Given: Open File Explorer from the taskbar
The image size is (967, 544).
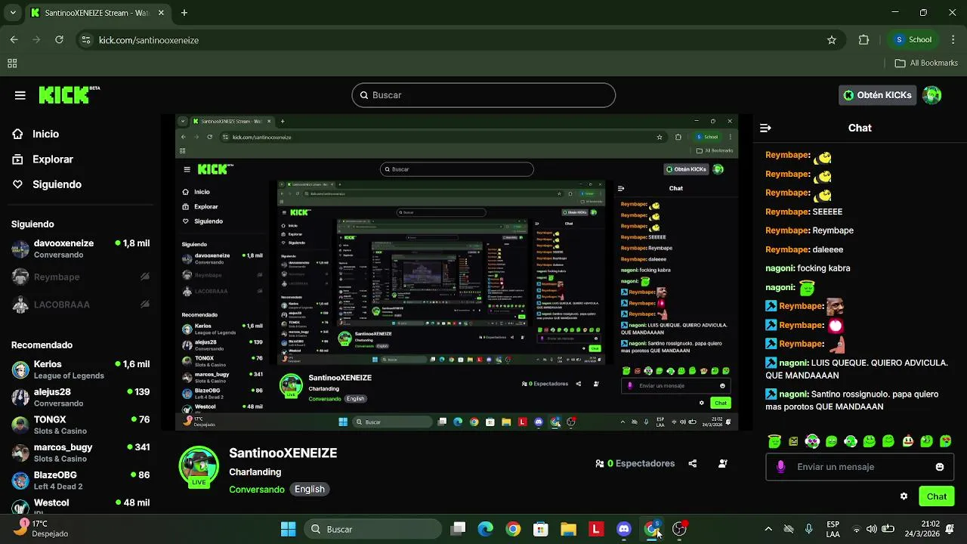Looking at the screenshot, I should point(568,529).
